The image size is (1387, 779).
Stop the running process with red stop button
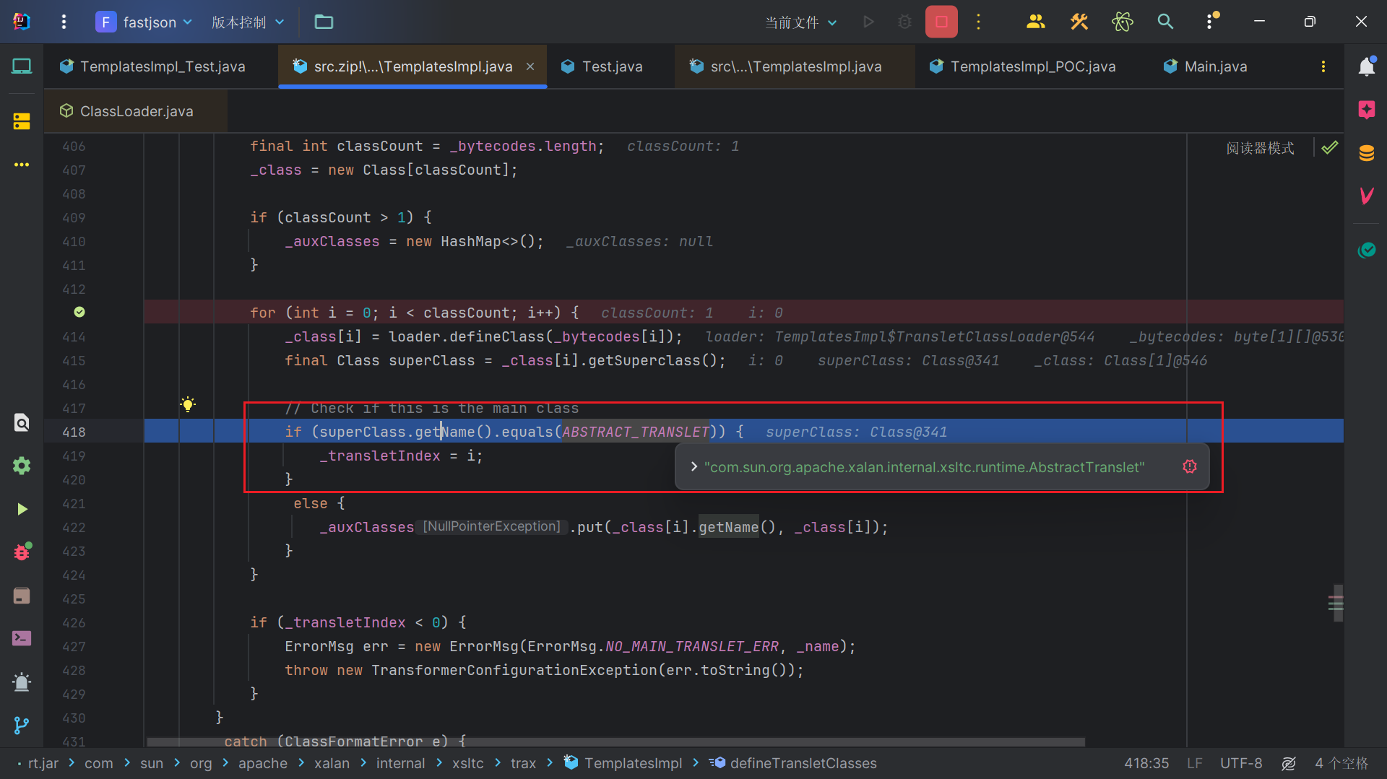click(x=941, y=22)
